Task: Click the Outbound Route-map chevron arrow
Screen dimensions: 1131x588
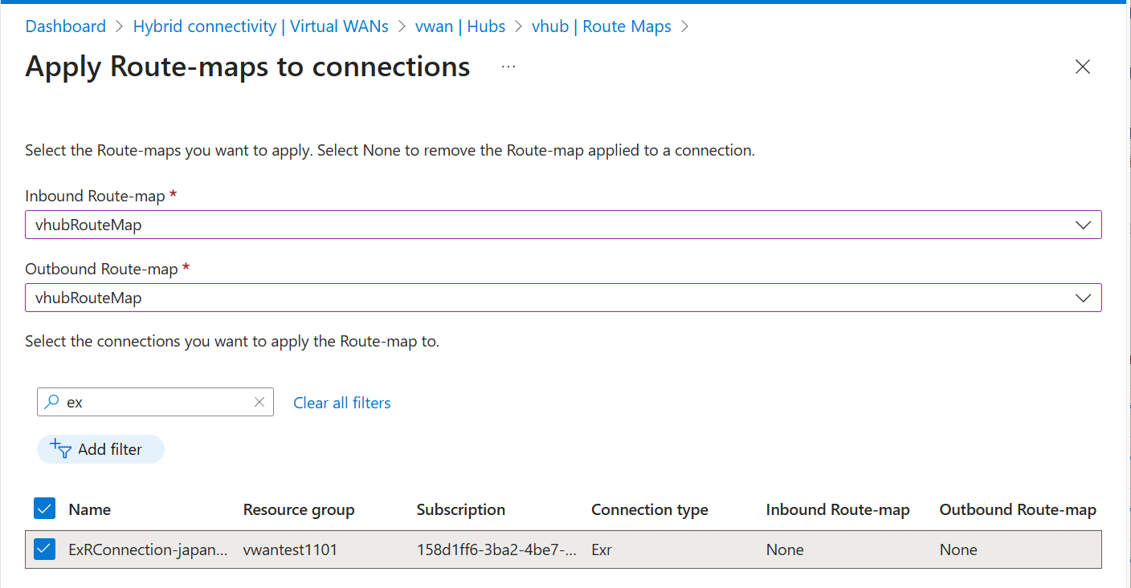Action: click(1082, 298)
